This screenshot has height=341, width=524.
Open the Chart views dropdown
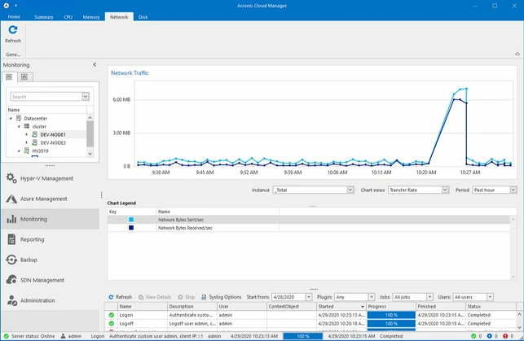tap(445, 190)
